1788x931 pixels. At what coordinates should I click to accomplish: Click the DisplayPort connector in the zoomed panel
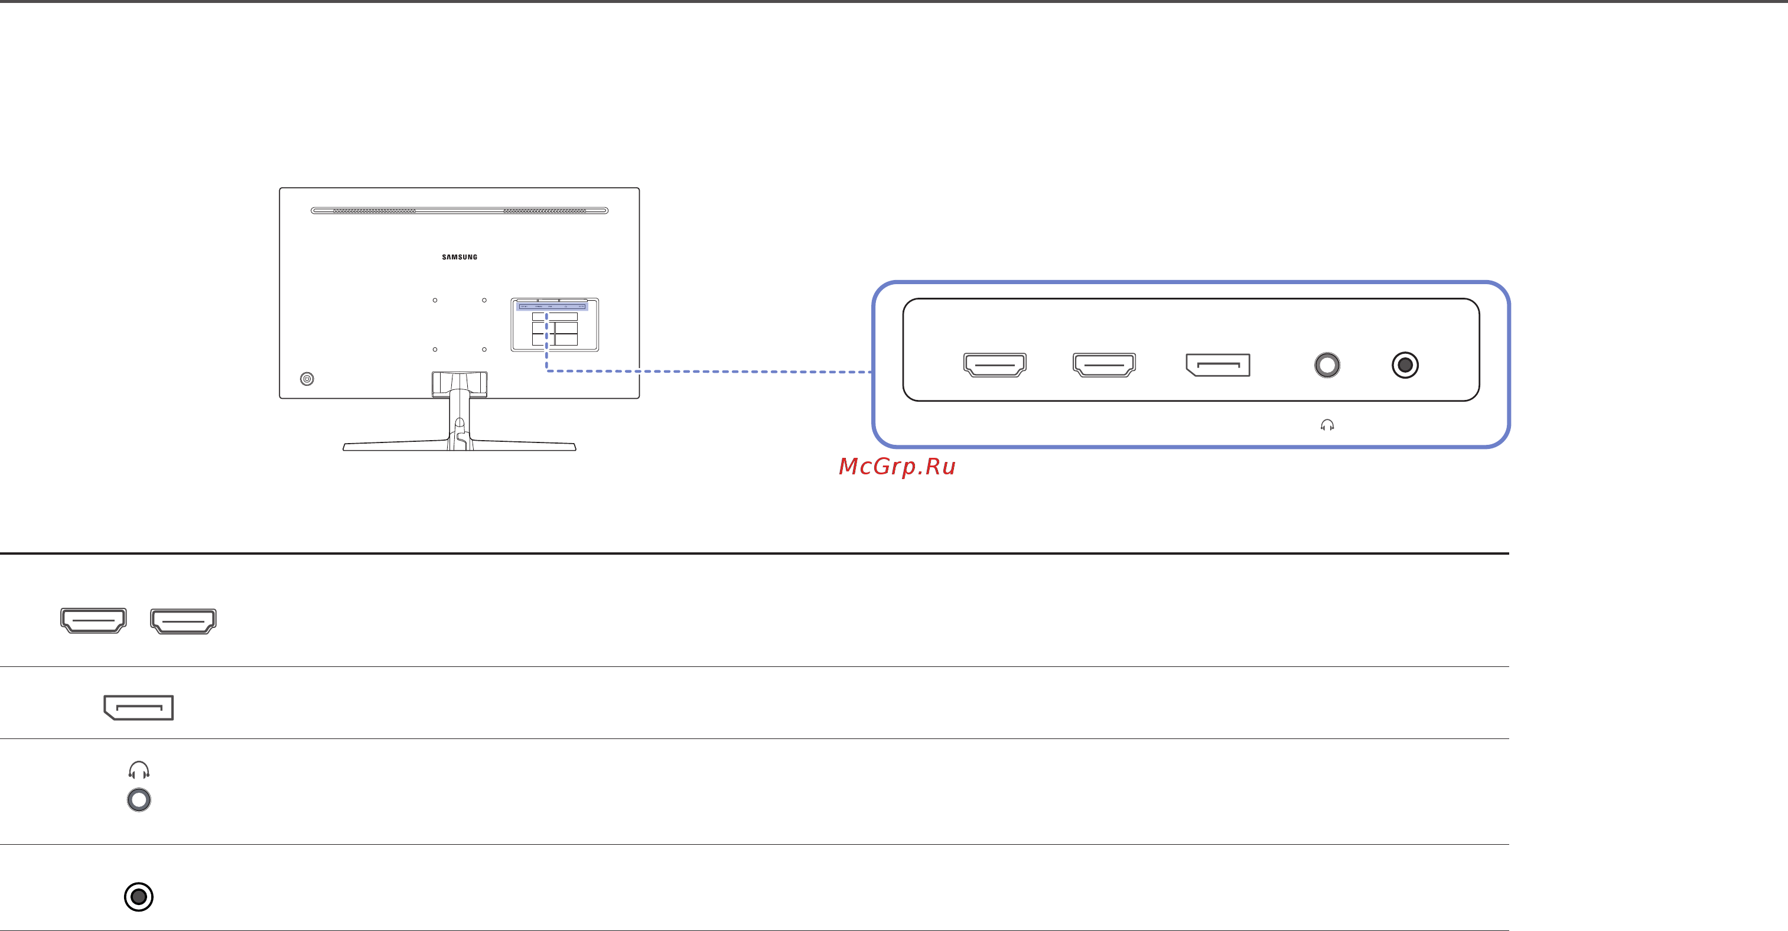[1218, 365]
